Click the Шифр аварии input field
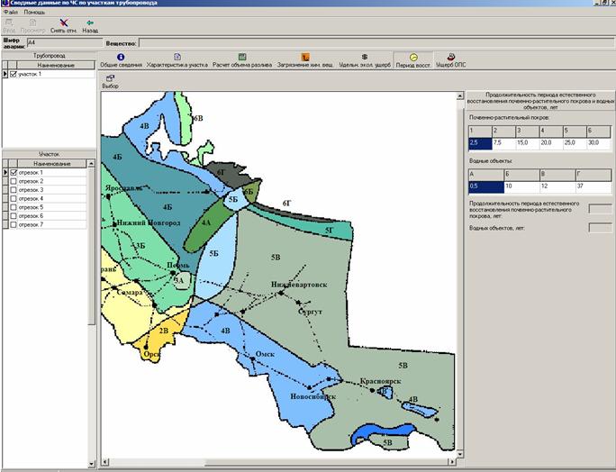The width and height of the screenshot is (616, 472). (63, 41)
